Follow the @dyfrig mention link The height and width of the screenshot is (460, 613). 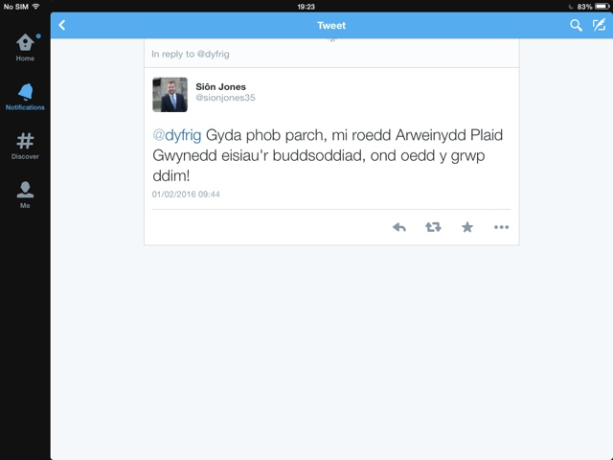176,135
